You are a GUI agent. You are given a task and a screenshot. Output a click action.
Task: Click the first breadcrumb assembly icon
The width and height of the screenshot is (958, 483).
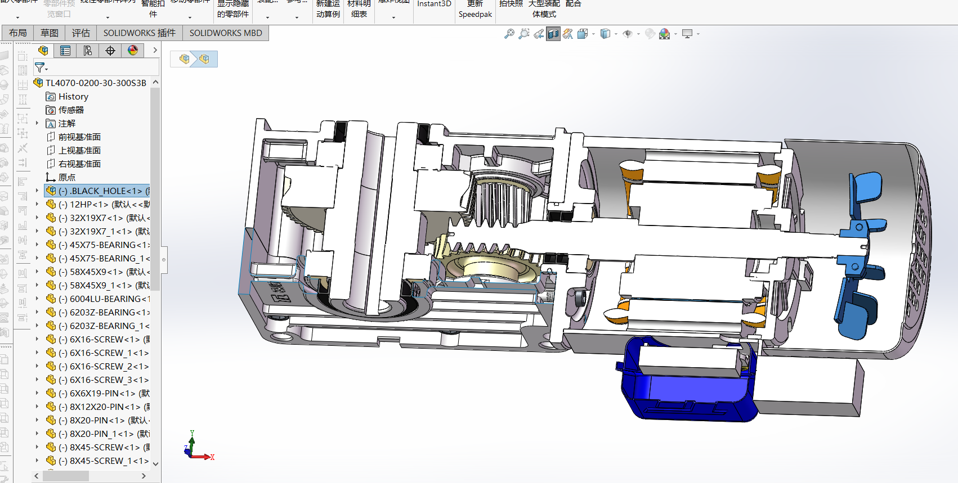point(184,58)
